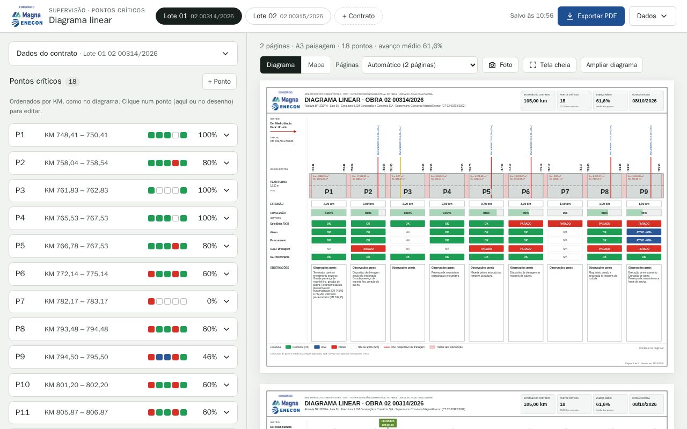Click P10 row KM 801,20 – 802,20
This screenshot has height=429, width=687.
tap(123, 385)
